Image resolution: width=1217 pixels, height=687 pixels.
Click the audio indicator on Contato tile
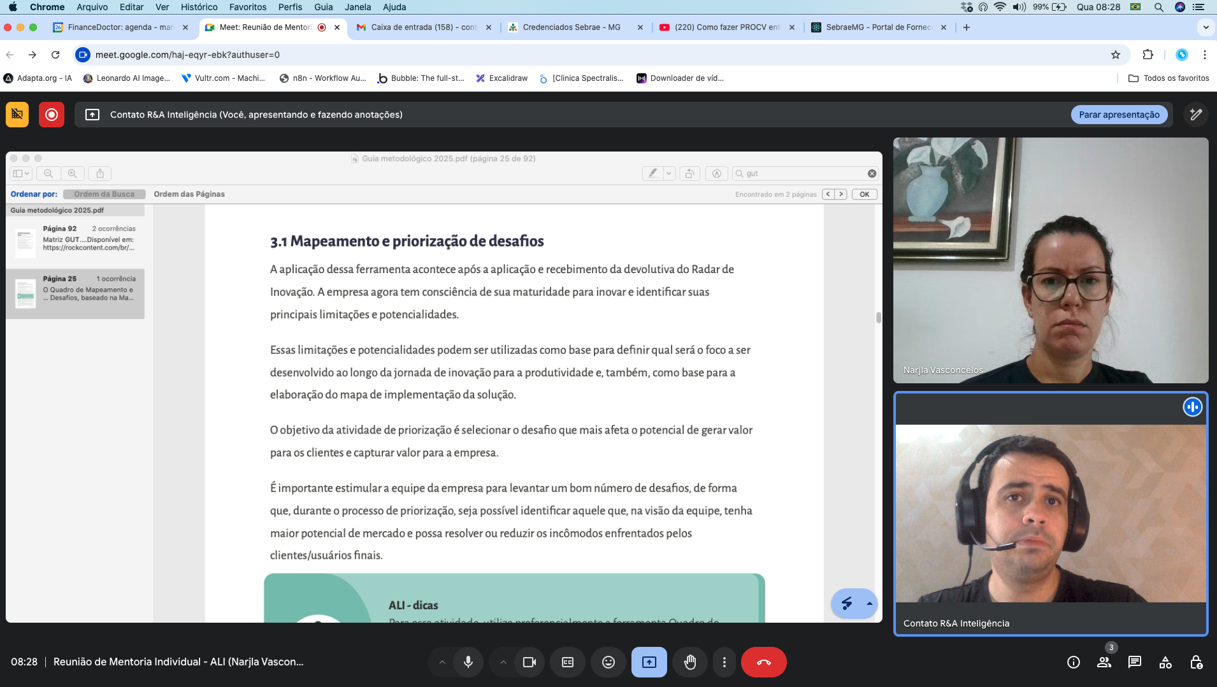[x=1192, y=407]
